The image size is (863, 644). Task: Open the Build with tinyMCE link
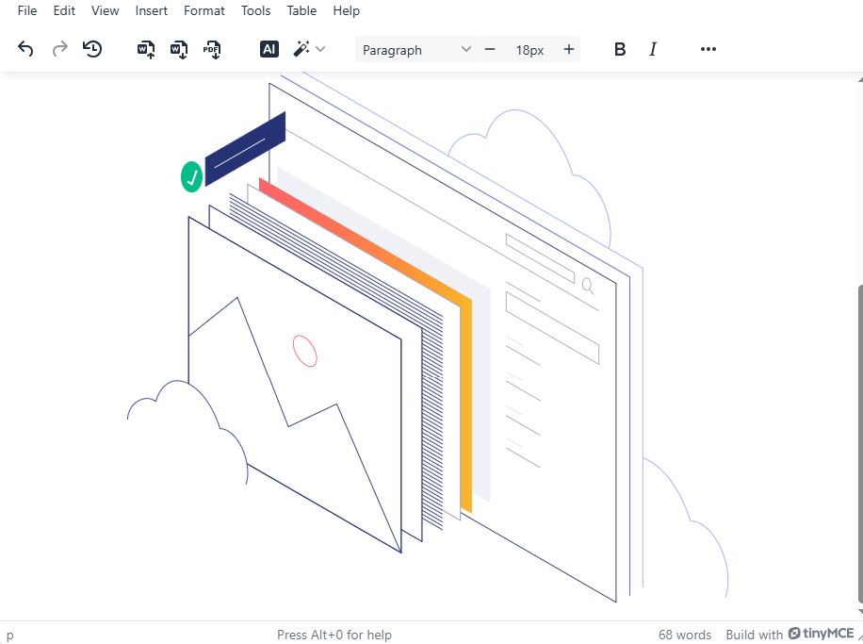790,634
